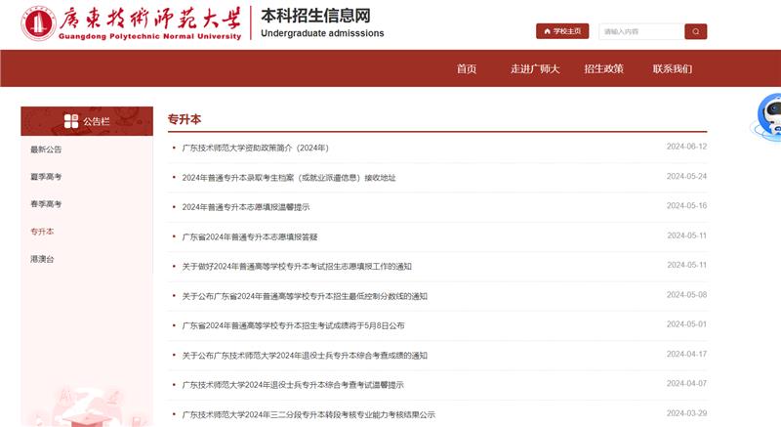
Task: Click the search magnifier button
Action: pos(695,31)
